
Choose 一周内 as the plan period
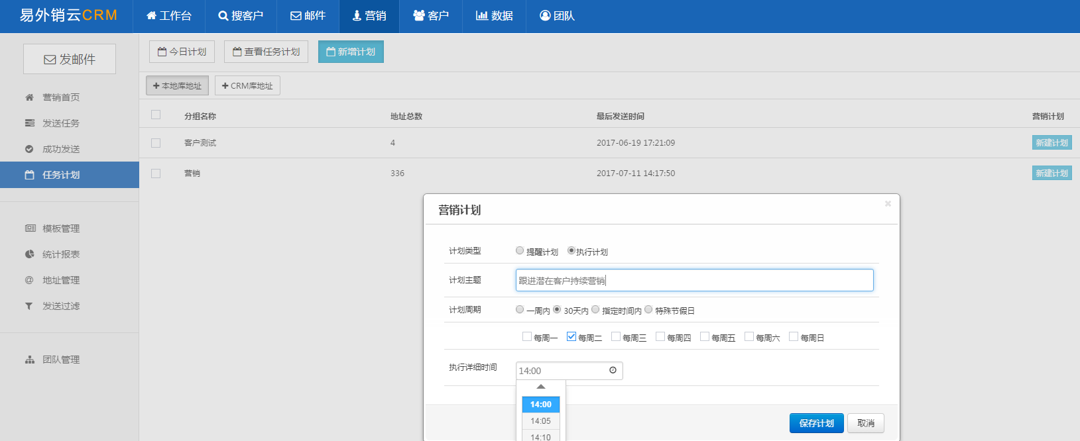(x=520, y=309)
